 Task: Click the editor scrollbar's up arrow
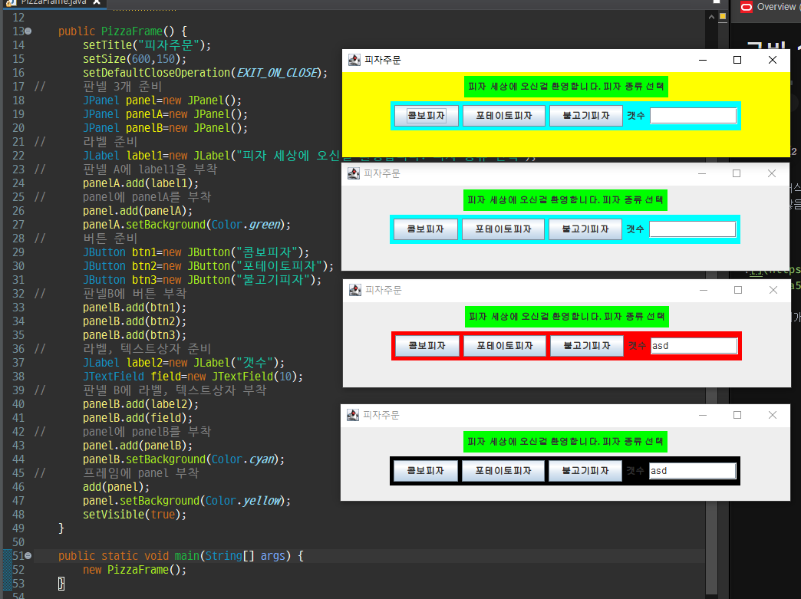711,17
